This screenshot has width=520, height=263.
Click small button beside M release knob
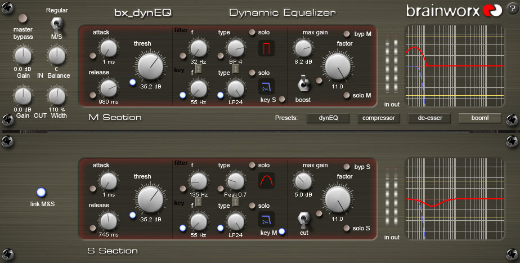93,96
